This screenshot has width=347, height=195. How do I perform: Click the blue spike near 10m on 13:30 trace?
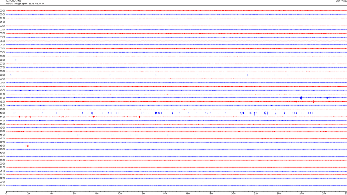click(119, 113)
